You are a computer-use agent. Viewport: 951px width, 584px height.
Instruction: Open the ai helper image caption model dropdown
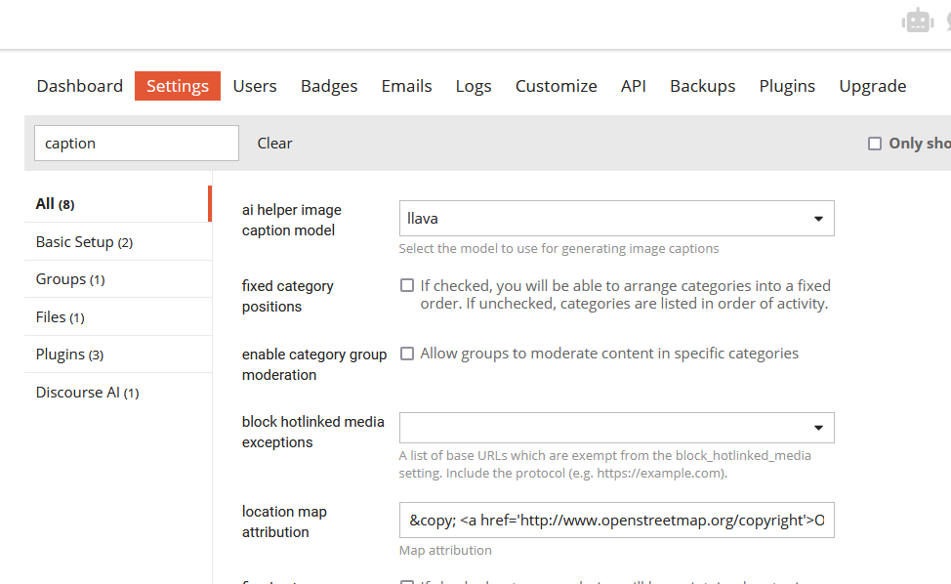click(617, 219)
